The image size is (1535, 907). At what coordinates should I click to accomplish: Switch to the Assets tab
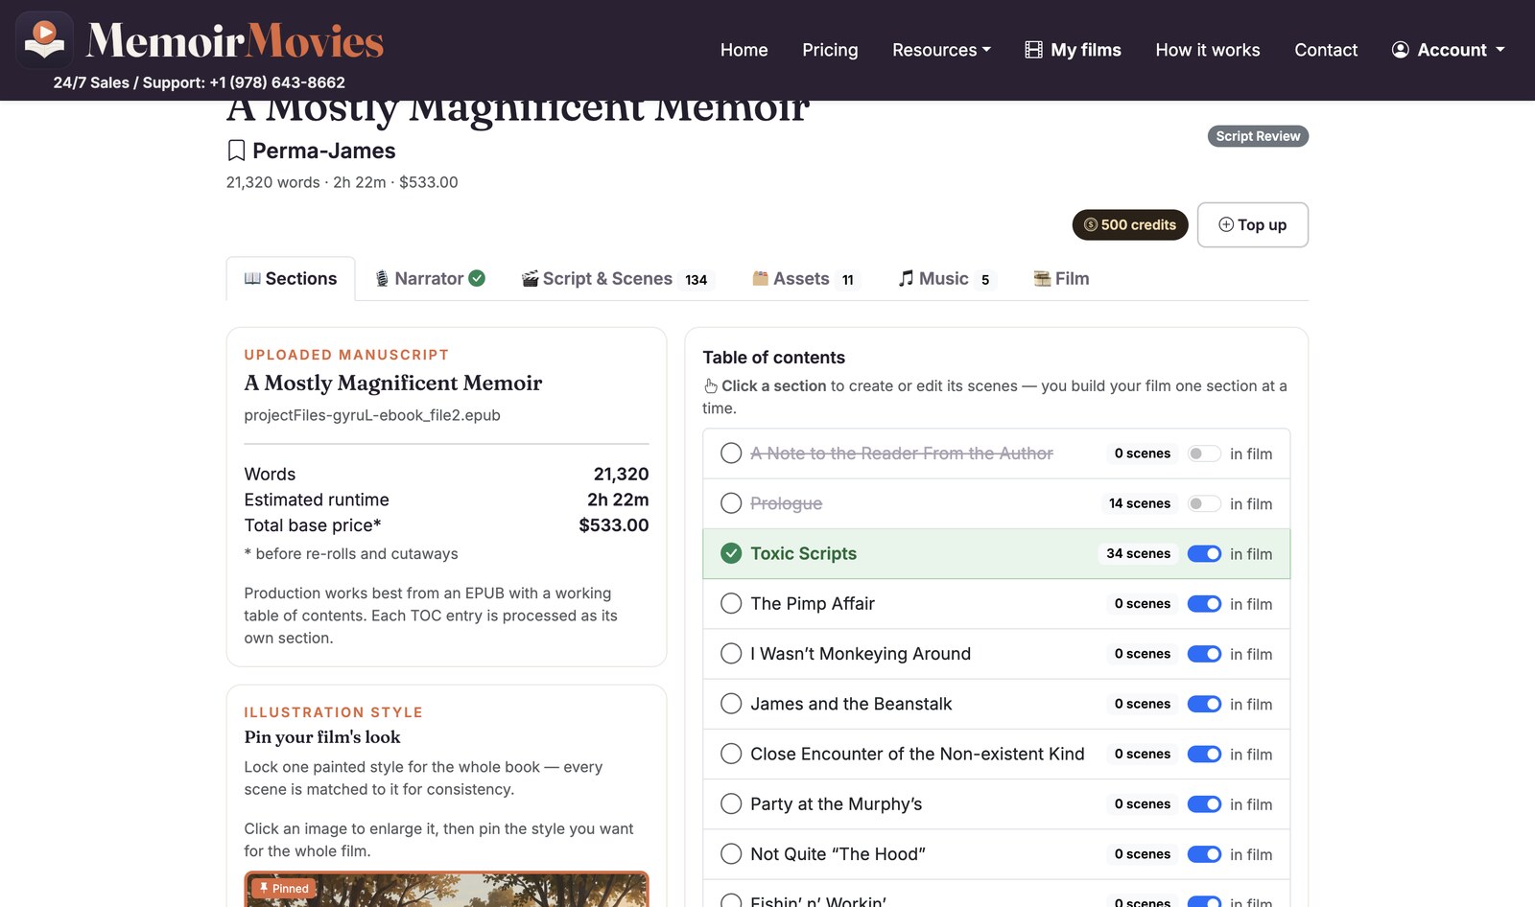pyautogui.click(x=806, y=278)
